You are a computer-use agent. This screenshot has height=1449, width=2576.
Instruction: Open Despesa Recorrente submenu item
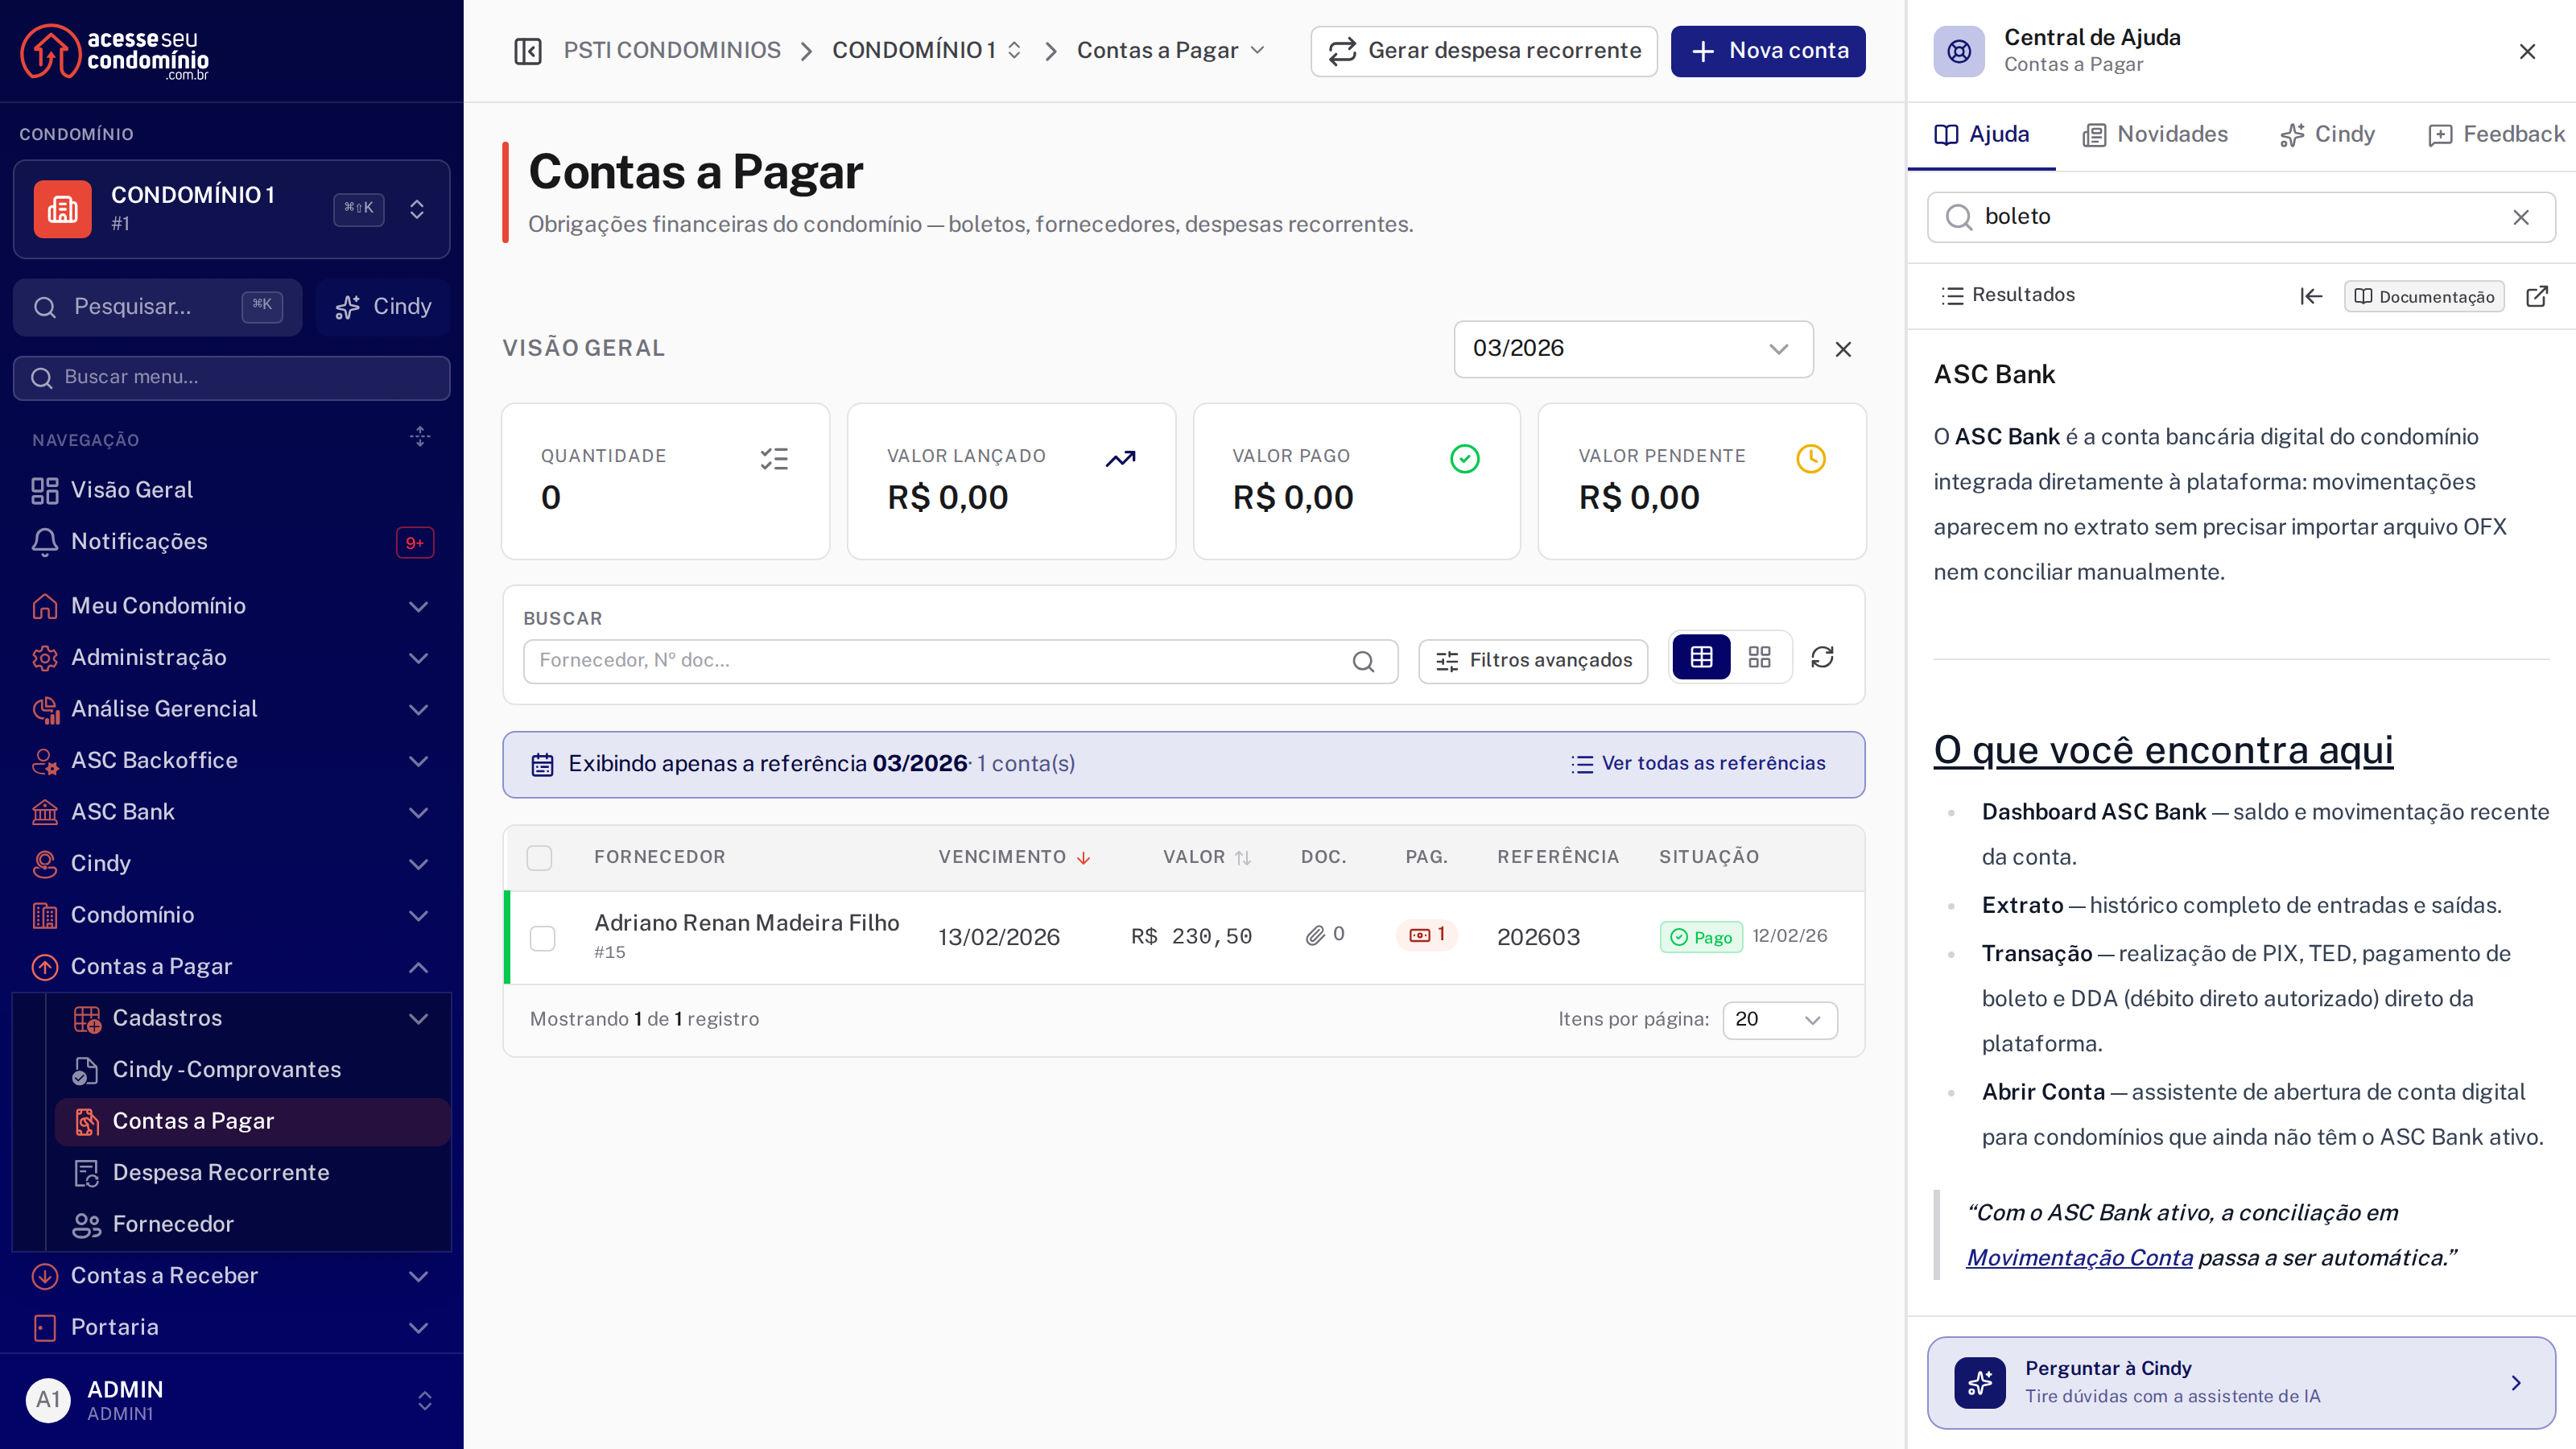252,1173
